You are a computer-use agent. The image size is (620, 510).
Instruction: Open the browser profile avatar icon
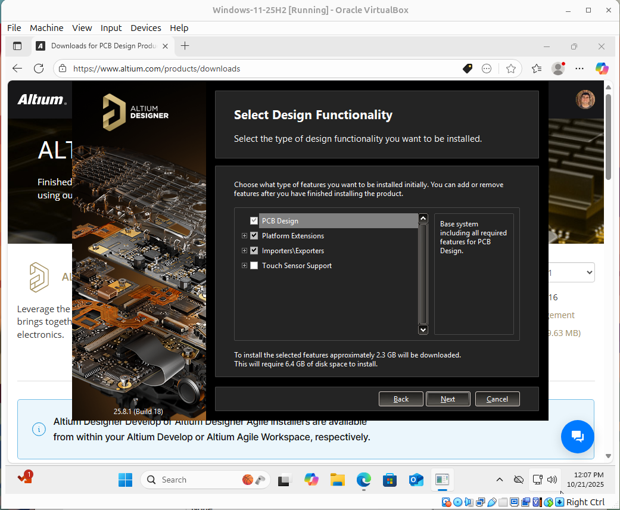pyautogui.click(x=557, y=69)
